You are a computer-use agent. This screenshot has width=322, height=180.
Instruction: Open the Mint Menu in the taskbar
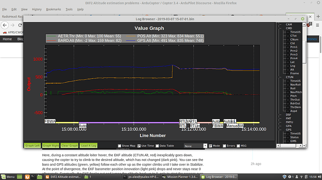8,177
